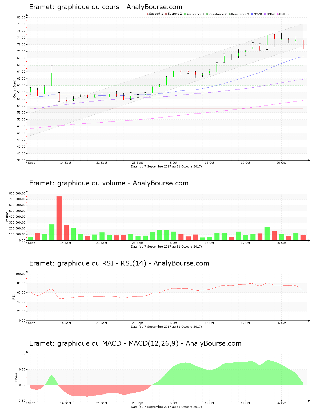Image resolution: width=320 pixels, height=414 pixels.
Task: Click 0.50 on the MACD axis
Action: (x=22, y=370)
